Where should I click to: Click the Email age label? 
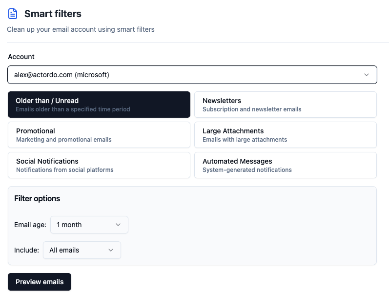click(30, 225)
